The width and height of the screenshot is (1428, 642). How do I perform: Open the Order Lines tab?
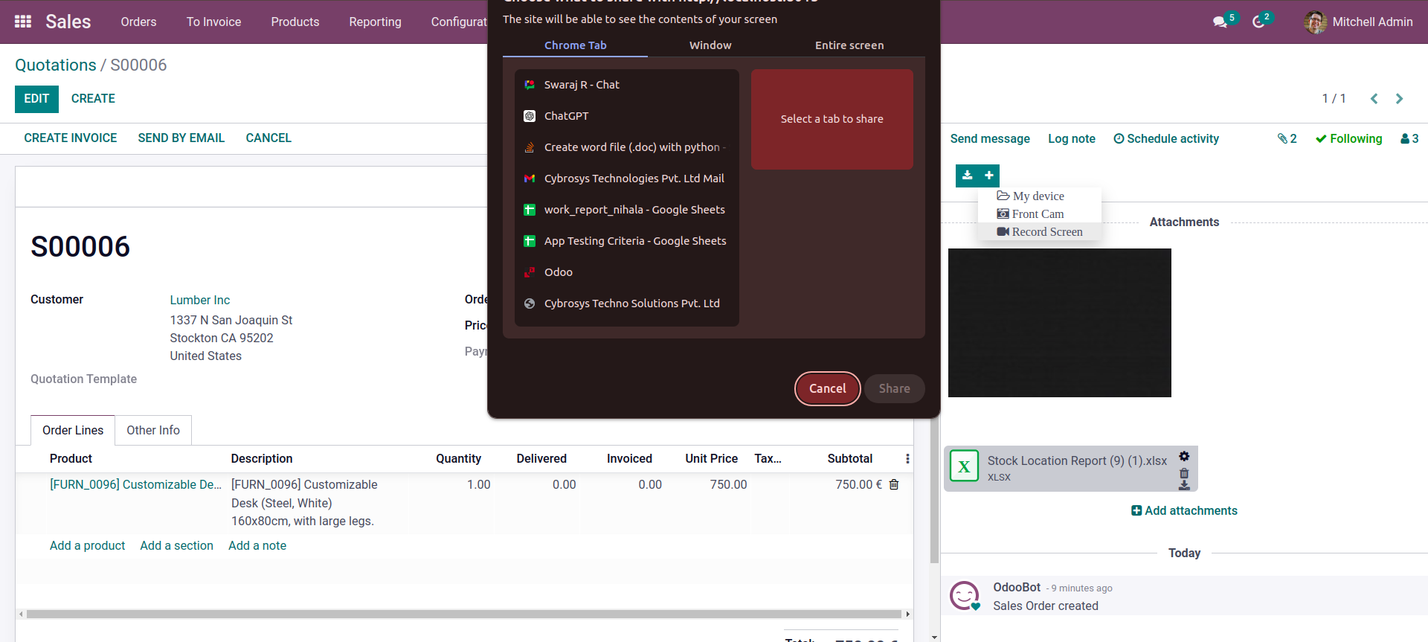pos(73,430)
